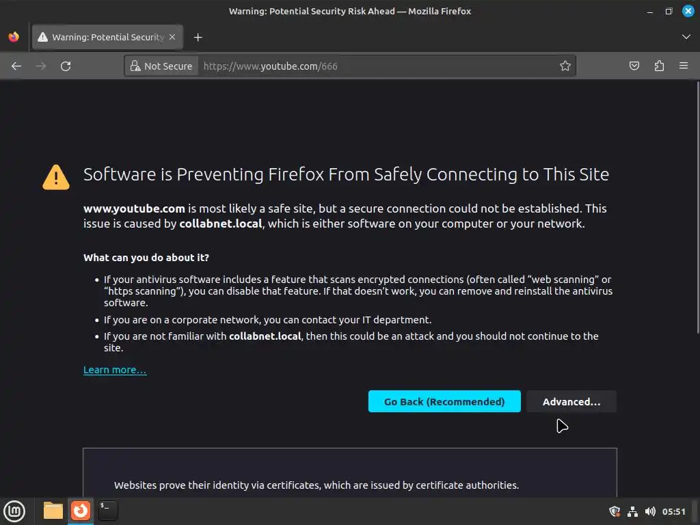
Task: Click the Firefox View icon
Action: pos(14,37)
